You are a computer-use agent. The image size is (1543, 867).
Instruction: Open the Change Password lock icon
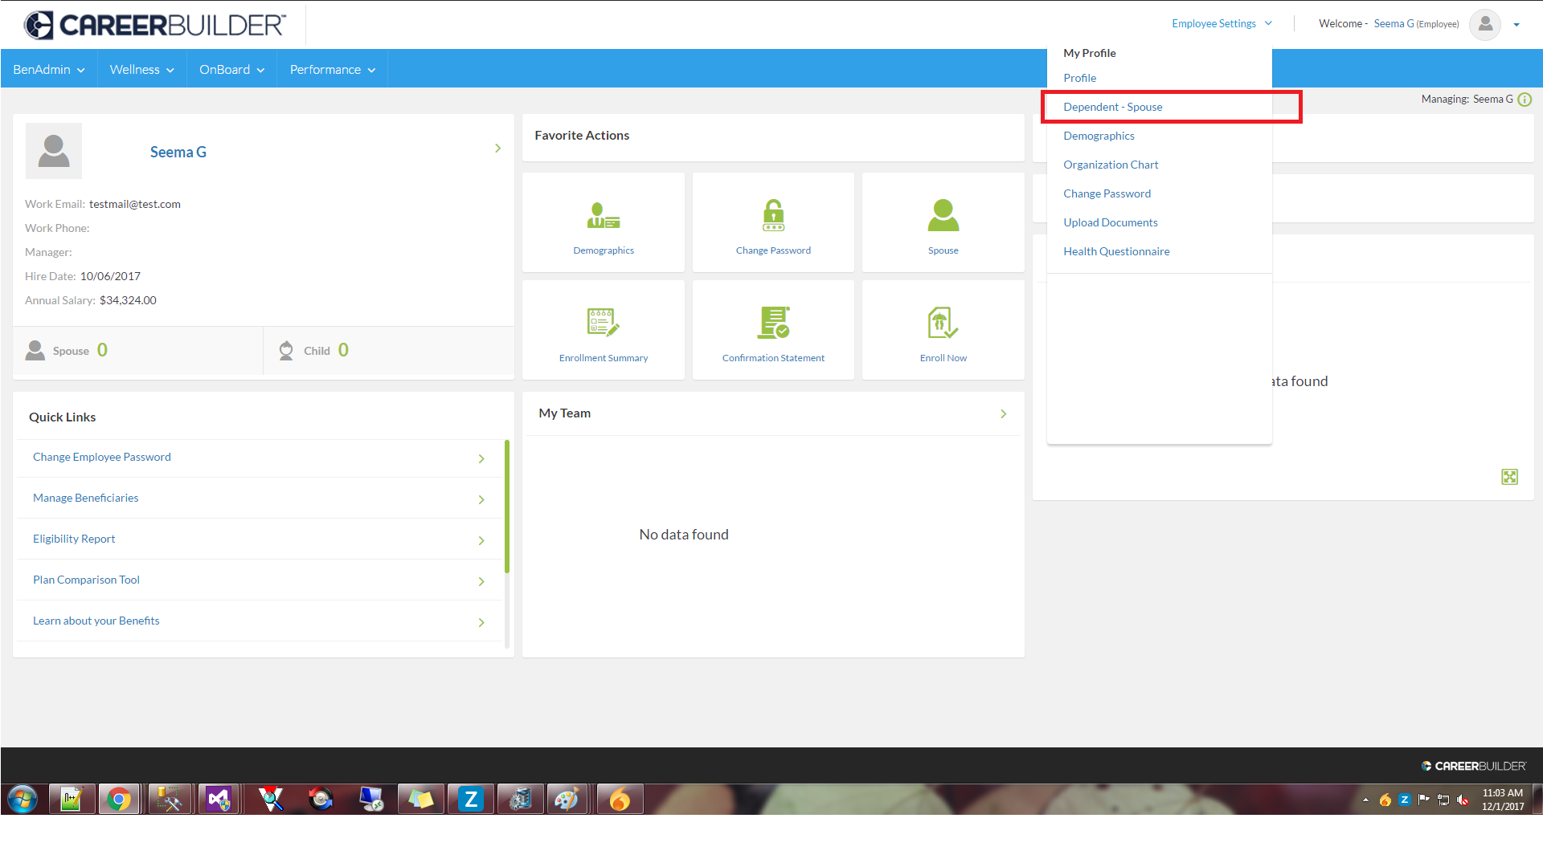tap(773, 216)
